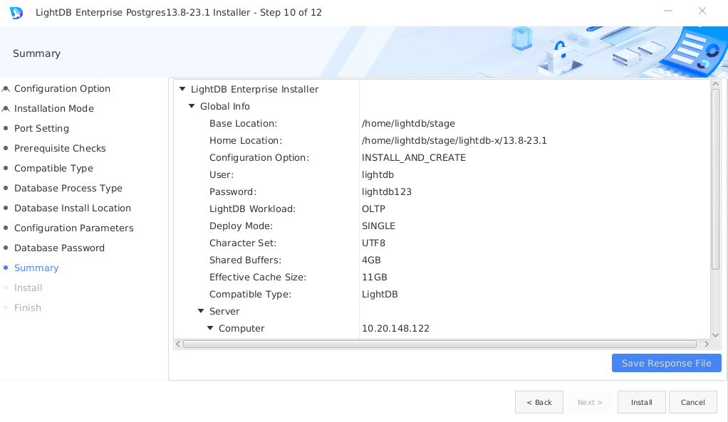Select the Home Location row label
This screenshot has height=422, width=728.
tap(246, 140)
